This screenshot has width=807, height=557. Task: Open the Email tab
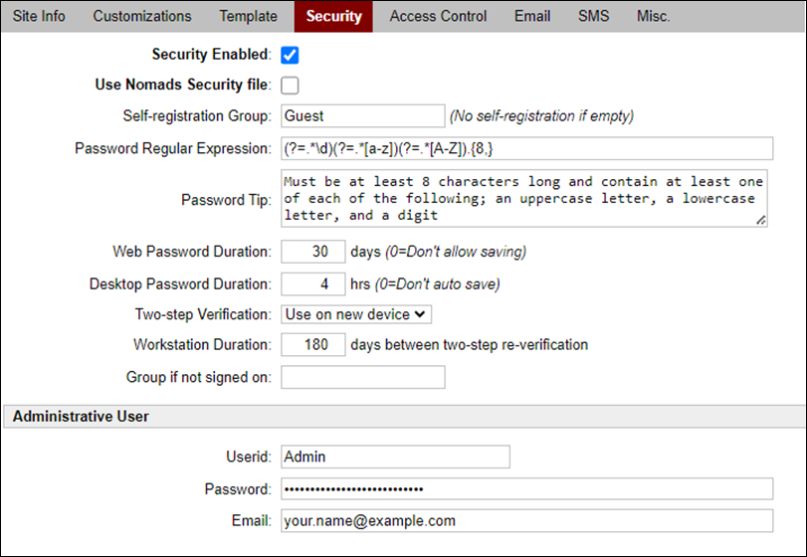point(532,16)
